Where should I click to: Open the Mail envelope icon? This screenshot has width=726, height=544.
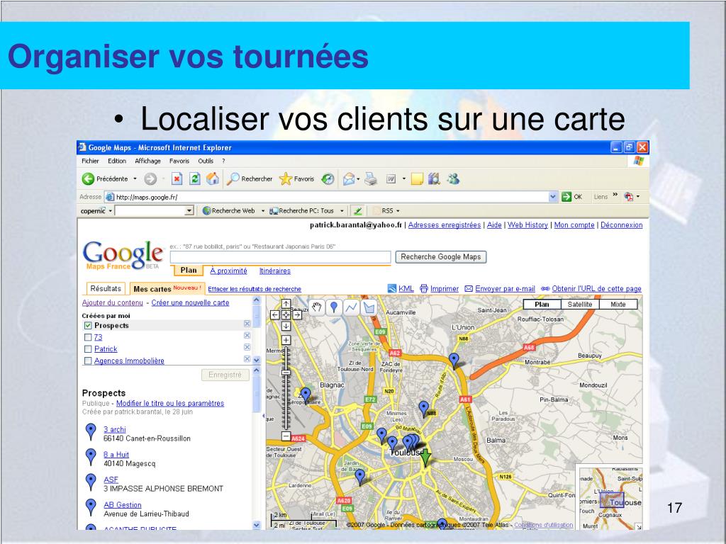349,179
